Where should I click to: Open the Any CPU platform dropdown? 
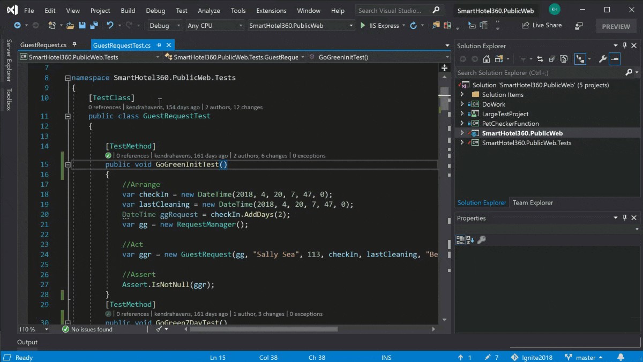214,25
